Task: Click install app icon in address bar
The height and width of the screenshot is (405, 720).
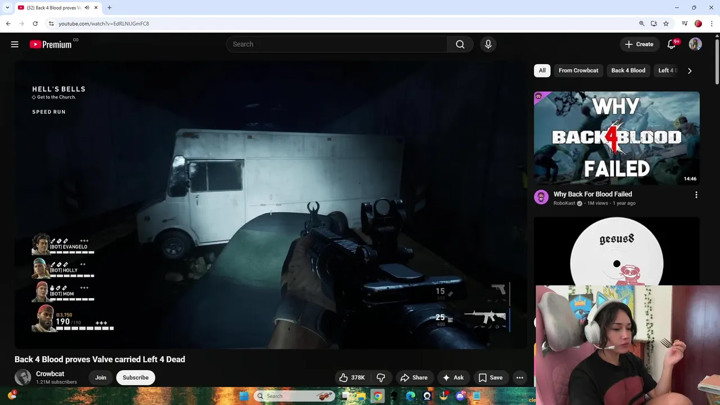Action: (654, 24)
